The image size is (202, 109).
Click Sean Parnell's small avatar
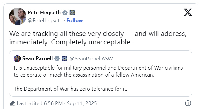[17, 59]
